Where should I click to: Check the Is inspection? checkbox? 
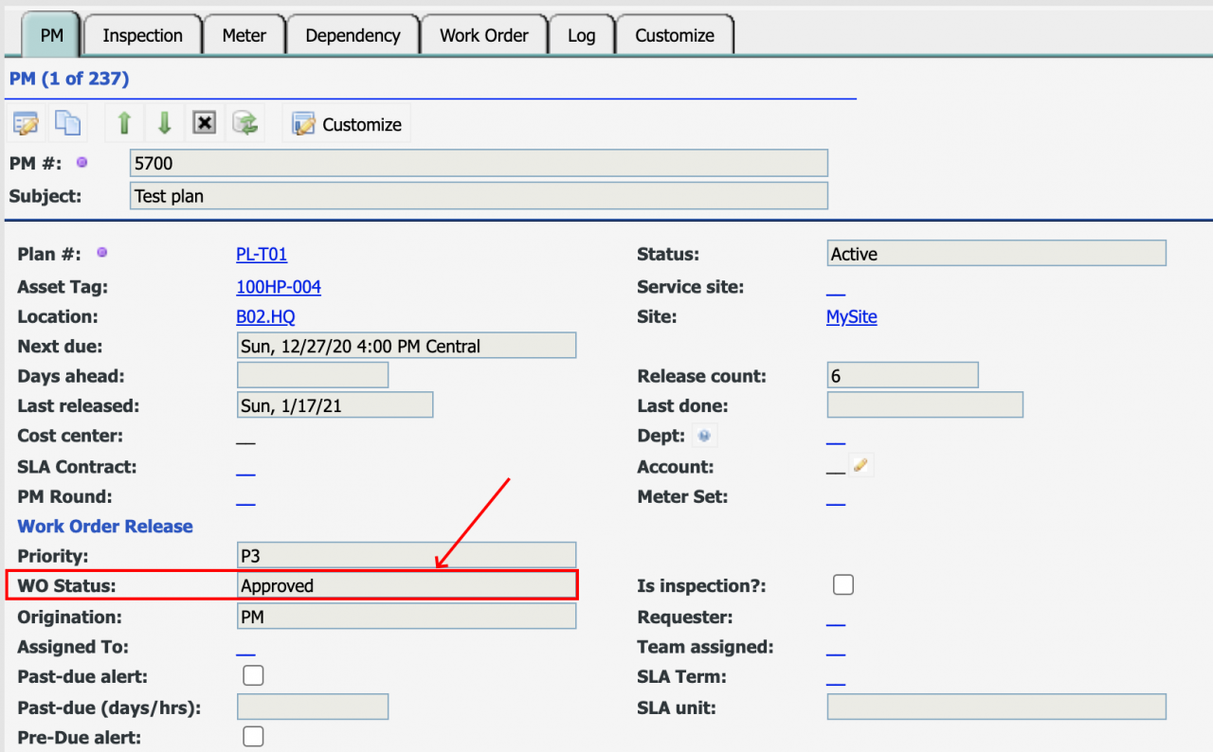[x=843, y=585]
